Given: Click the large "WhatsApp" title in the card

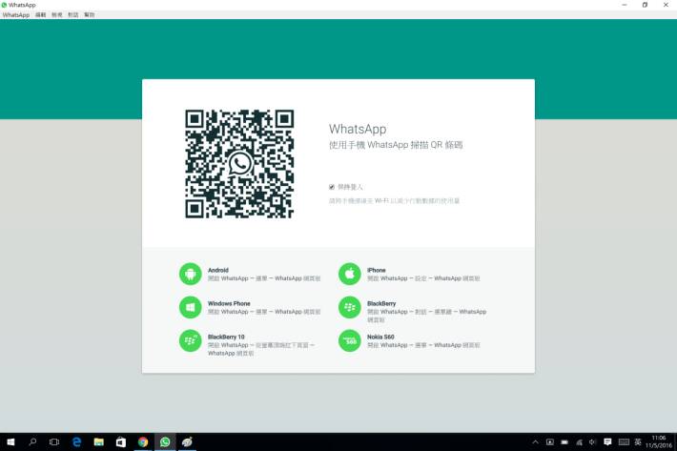Looking at the screenshot, I should coord(358,129).
